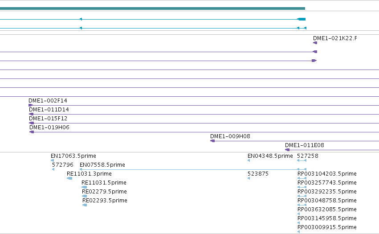Select the RP003632085.5prime EST label
This screenshot has height=234, width=379.
pyautogui.click(x=327, y=209)
